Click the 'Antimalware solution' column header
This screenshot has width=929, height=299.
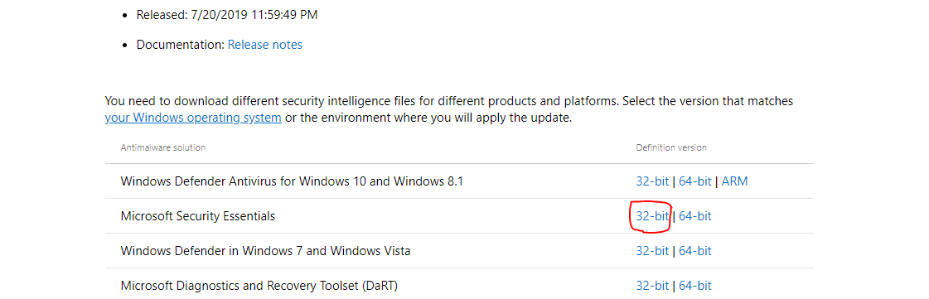click(163, 147)
